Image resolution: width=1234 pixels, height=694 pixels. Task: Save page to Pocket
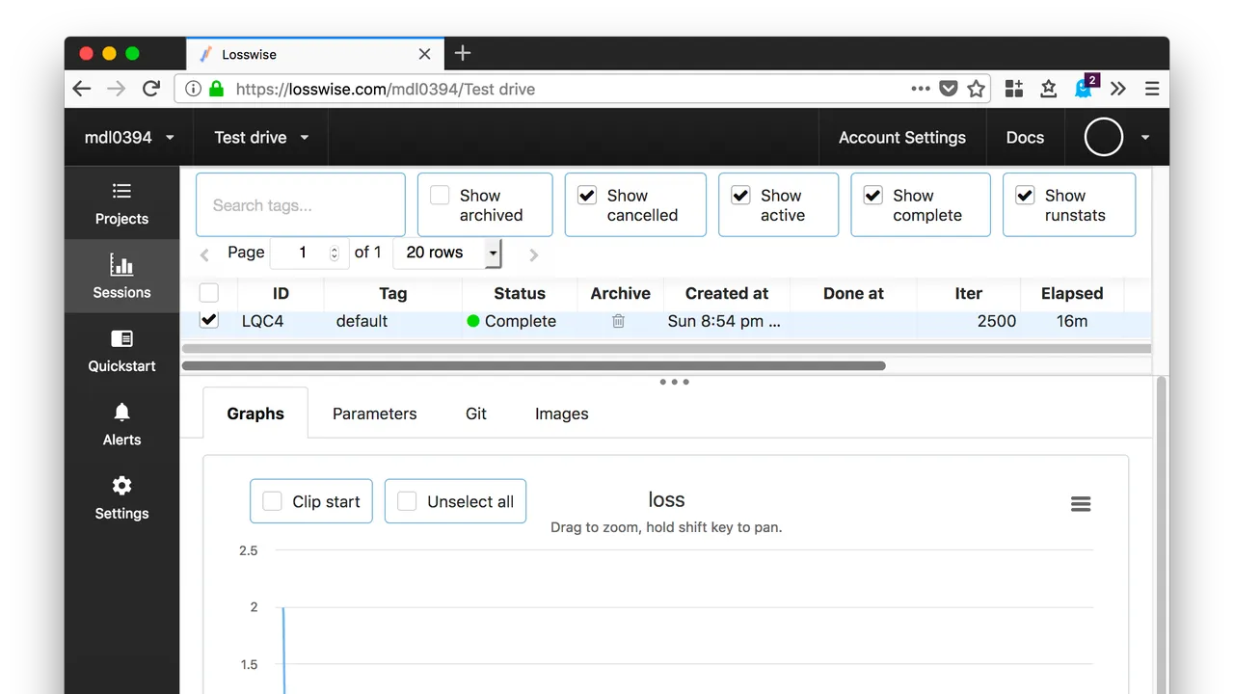(949, 89)
